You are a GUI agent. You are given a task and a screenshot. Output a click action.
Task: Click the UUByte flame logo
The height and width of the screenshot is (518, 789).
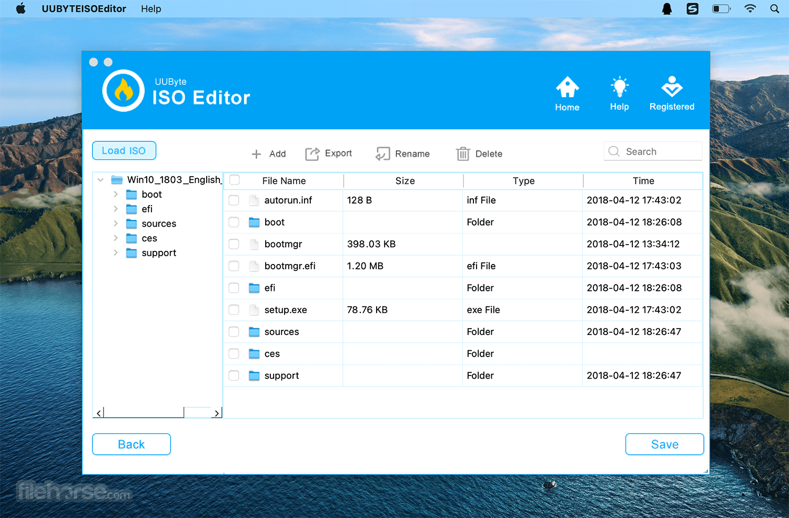coord(124,90)
